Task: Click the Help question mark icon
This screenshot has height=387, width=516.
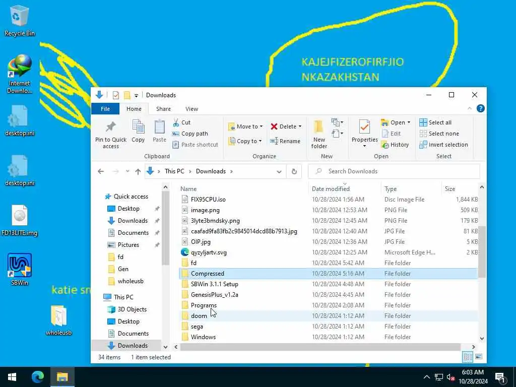Action: (x=480, y=109)
